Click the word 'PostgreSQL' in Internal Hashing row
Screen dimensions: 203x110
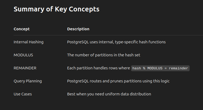point(78,42)
